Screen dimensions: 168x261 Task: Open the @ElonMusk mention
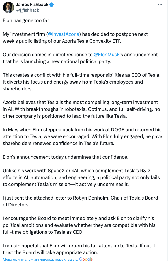[x=107, y=55]
